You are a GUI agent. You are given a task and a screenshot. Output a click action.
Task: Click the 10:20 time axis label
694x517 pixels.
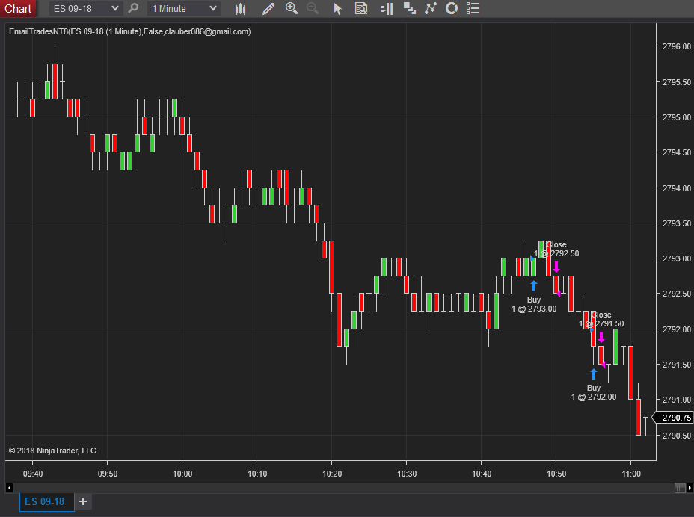332,474
